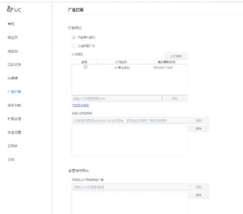Open the 云同步 settings section

pos(13,146)
